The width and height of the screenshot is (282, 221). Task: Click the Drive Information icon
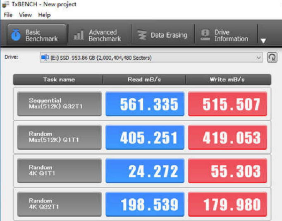(x=205, y=35)
